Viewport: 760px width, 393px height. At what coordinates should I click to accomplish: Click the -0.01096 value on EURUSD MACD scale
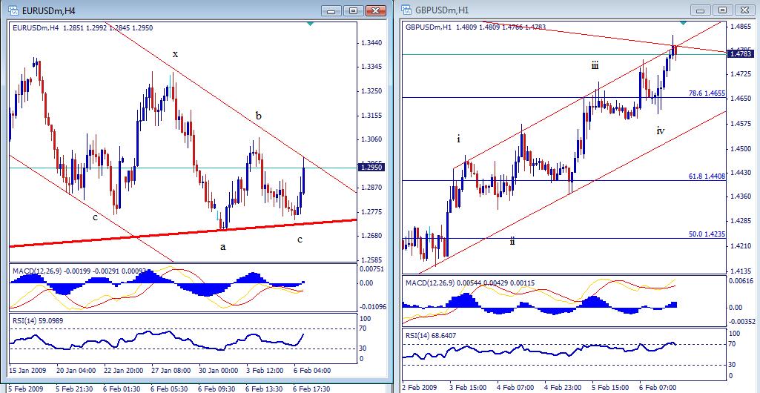tap(372, 307)
